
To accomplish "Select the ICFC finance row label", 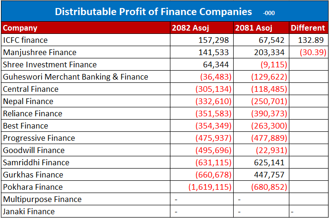I will pos(25,40).
